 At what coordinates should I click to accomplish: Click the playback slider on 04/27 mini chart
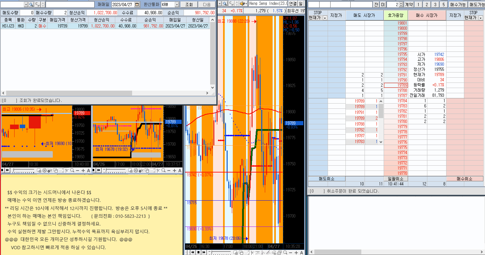(23, 170)
